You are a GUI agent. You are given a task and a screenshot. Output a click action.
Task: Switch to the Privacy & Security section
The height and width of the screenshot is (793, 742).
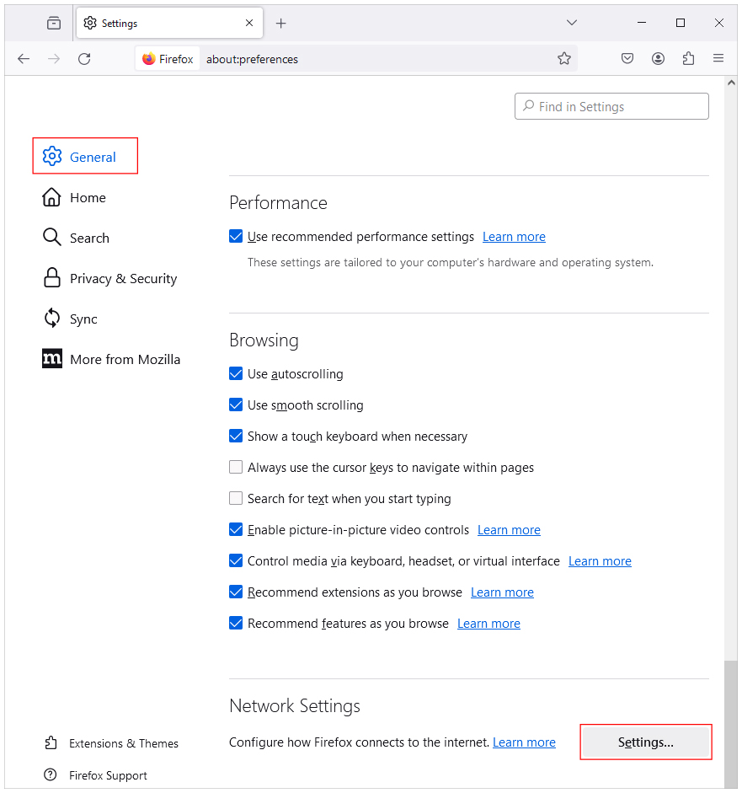123,278
